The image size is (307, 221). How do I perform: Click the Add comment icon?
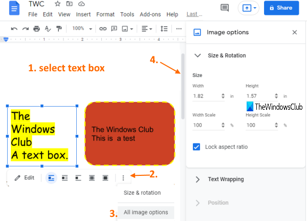(114, 29)
